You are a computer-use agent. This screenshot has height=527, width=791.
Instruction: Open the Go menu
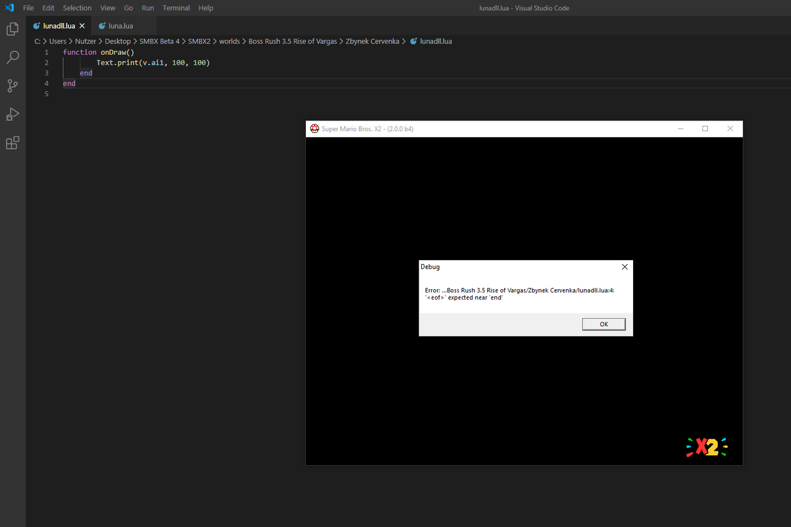[128, 8]
